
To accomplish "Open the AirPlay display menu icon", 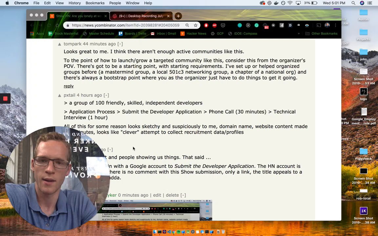I will [x=298, y=3].
